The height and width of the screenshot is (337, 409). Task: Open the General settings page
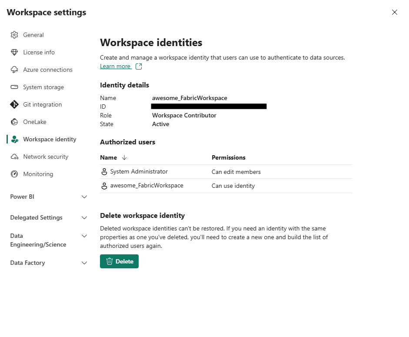pos(33,35)
